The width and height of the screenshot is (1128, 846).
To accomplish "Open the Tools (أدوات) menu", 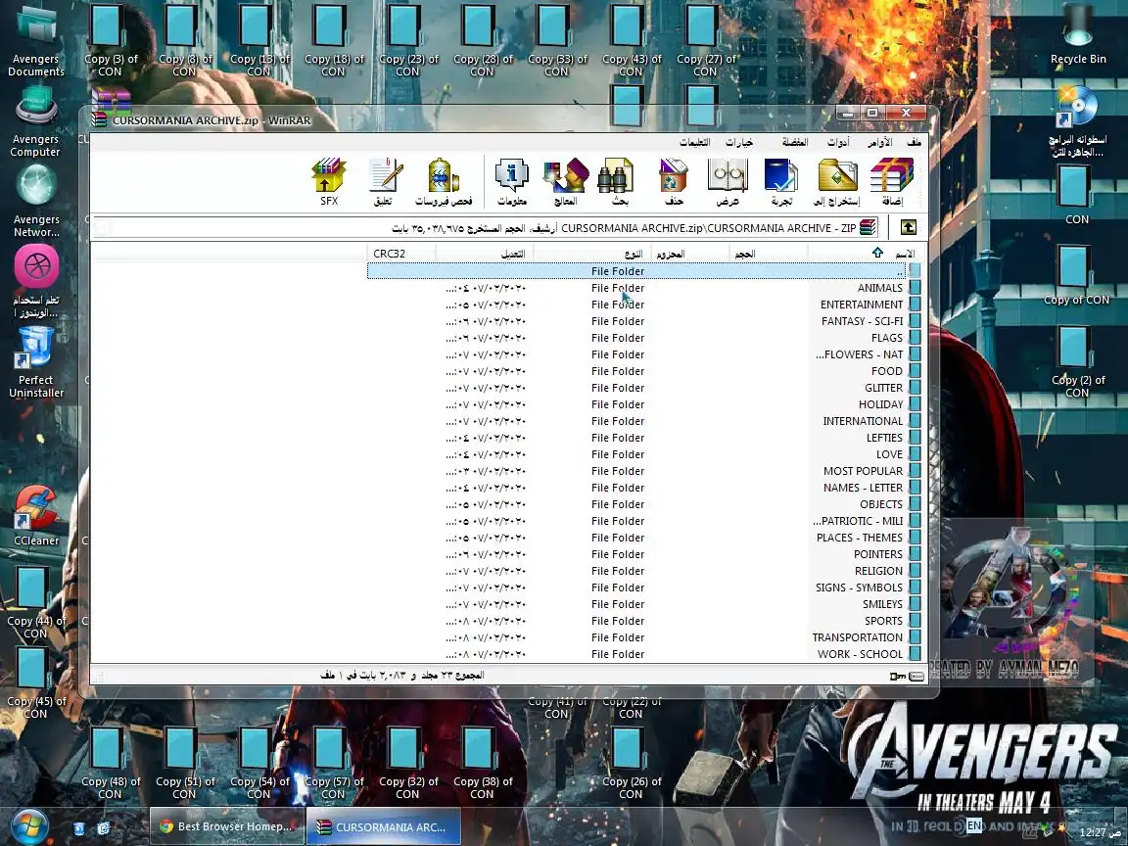I will click(837, 142).
